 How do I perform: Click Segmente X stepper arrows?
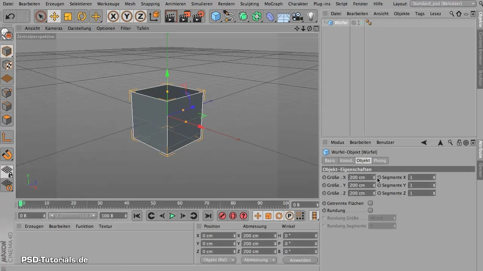(x=434, y=177)
